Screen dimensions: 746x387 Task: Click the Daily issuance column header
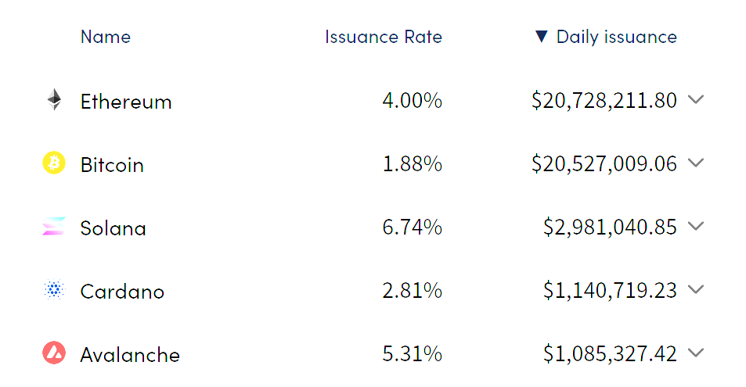616,37
